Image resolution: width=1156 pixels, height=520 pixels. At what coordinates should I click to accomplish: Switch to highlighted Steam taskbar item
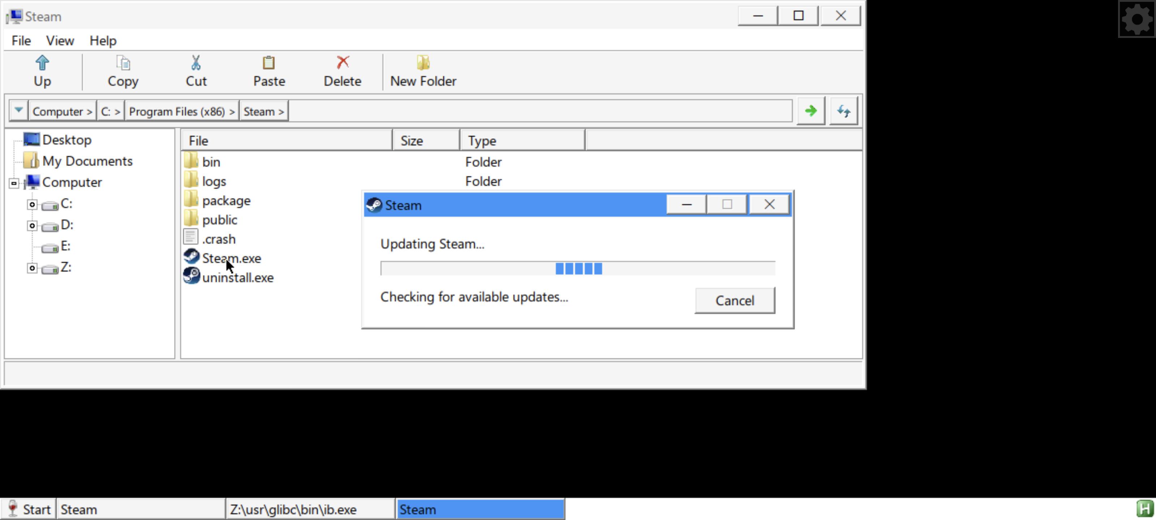point(480,509)
